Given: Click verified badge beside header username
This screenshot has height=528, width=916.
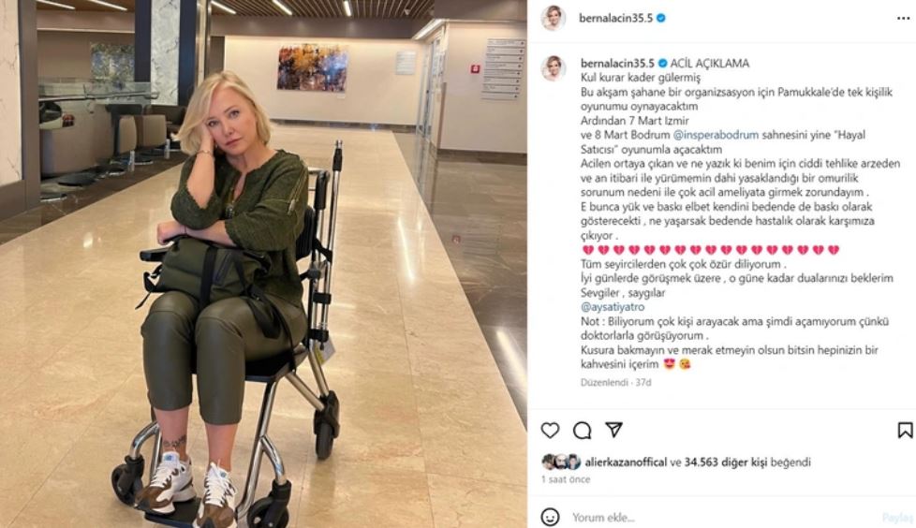Looking at the screenshot, I should click(x=661, y=18).
